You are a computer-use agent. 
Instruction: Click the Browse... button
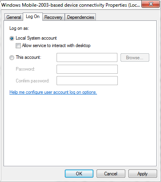point(135,58)
